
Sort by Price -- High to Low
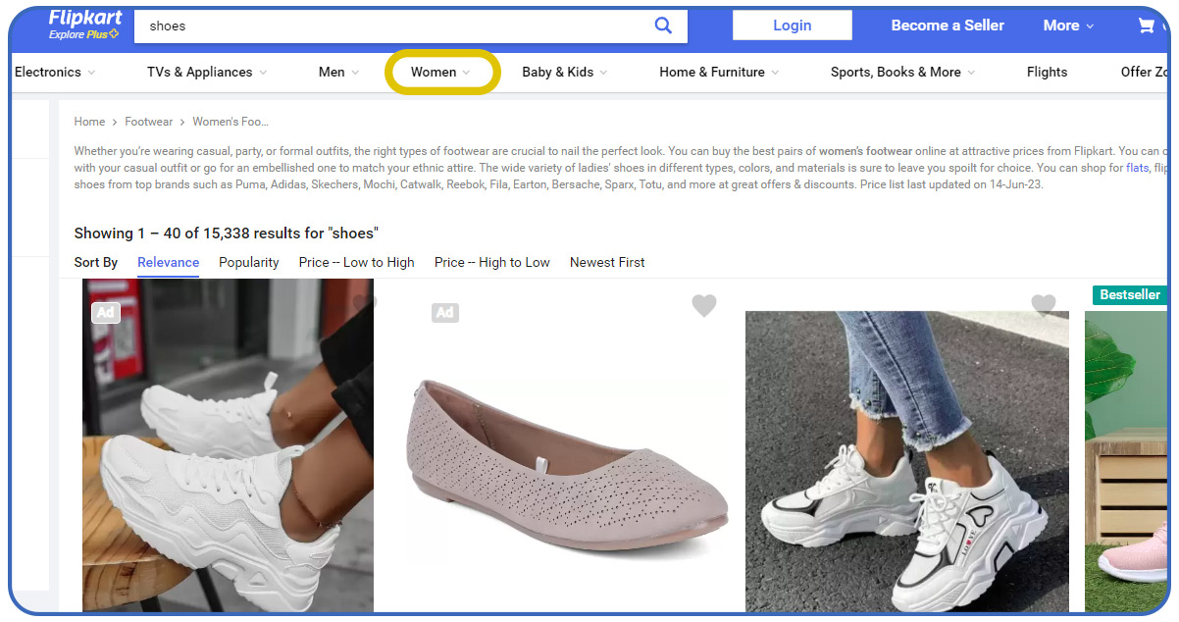pyautogui.click(x=492, y=262)
